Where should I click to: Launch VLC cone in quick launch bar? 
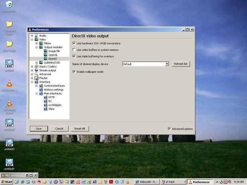[128, 182]
